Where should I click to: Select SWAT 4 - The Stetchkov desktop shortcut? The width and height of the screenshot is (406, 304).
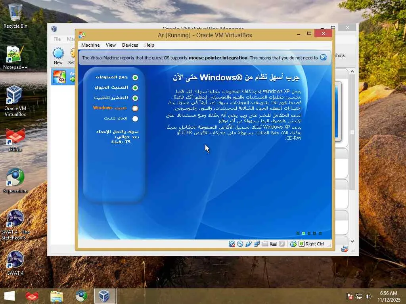click(15, 225)
